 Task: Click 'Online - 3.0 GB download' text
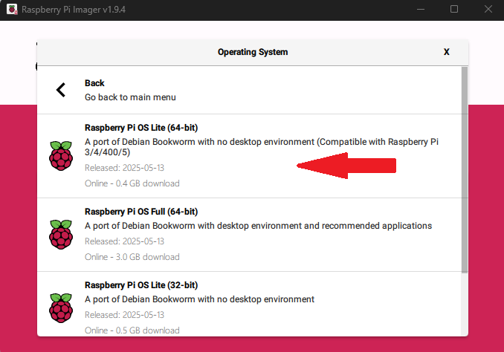click(x=132, y=257)
